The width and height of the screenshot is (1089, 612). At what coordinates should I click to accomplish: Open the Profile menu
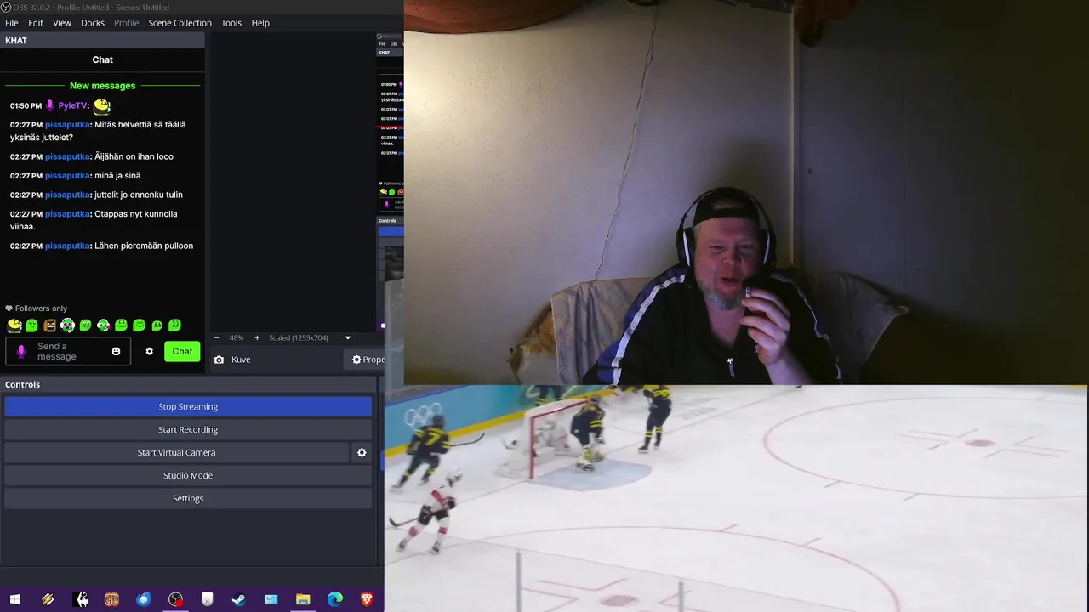click(x=126, y=23)
